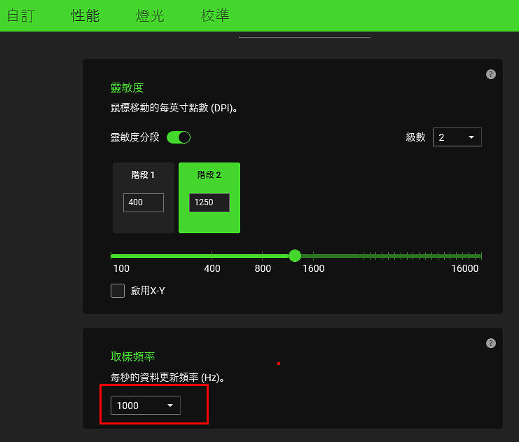Expand the 級數 stage count dropdown
Image resolution: width=519 pixels, height=442 pixels.
coord(457,137)
